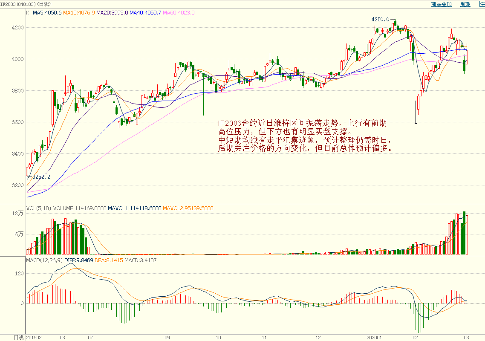The height and width of the screenshot is (341, 485).
Task: Open the 商品叠加 overlay link
Action: tap(441, 4)
